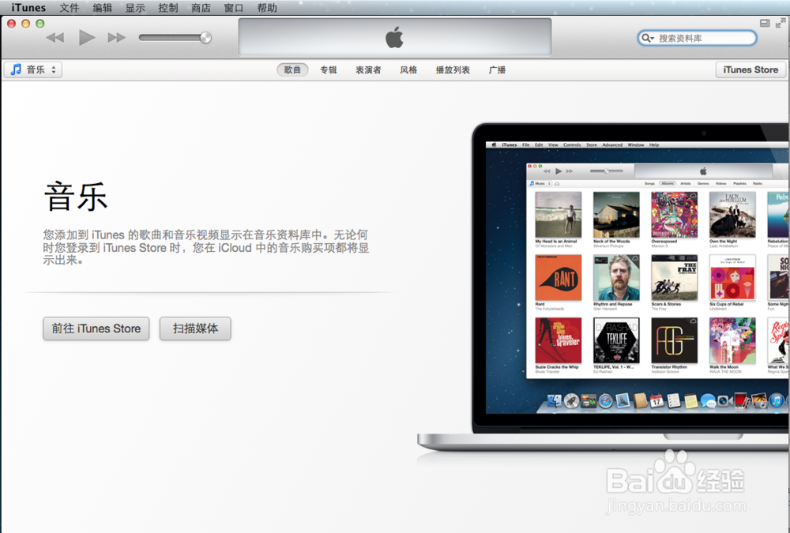This screenshot has width=790, height=533.
Task: Click the Transistor Rhythm album cover
Action: click(675, 340)
